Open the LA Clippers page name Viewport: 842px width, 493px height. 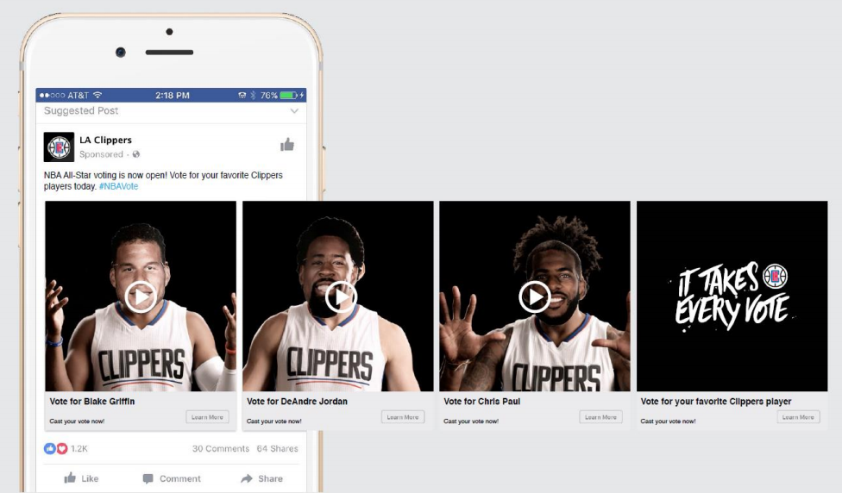click(106, 140)
